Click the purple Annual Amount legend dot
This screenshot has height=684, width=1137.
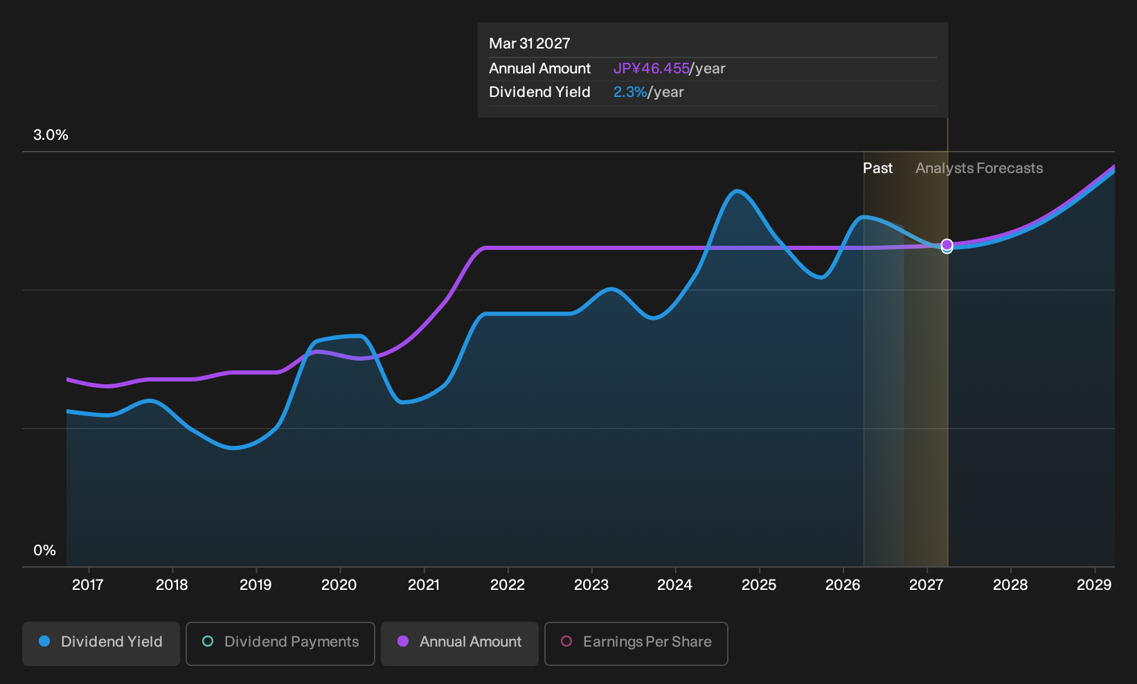[x=403, y=641]
